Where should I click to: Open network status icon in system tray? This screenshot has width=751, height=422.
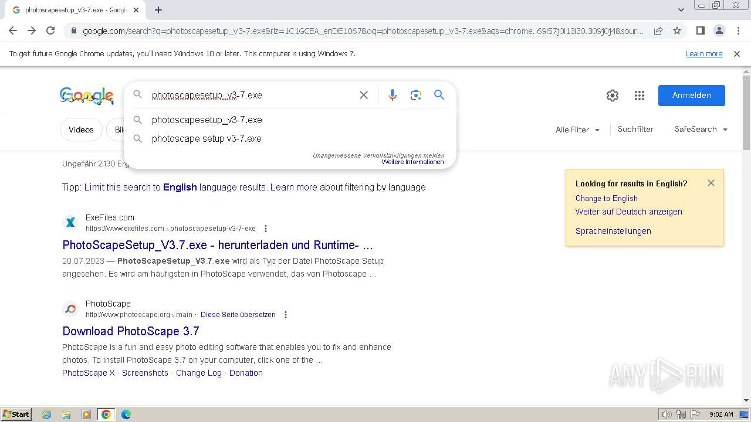(681, 414)
